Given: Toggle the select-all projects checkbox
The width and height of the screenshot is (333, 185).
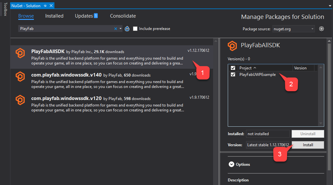Looking at the screenshot, I should click(x=233, y=68).
